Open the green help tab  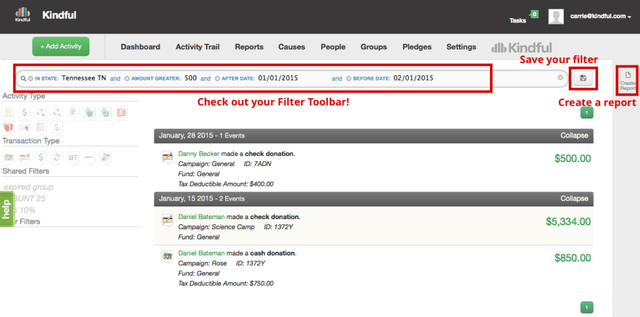click(x=6, y=210)
